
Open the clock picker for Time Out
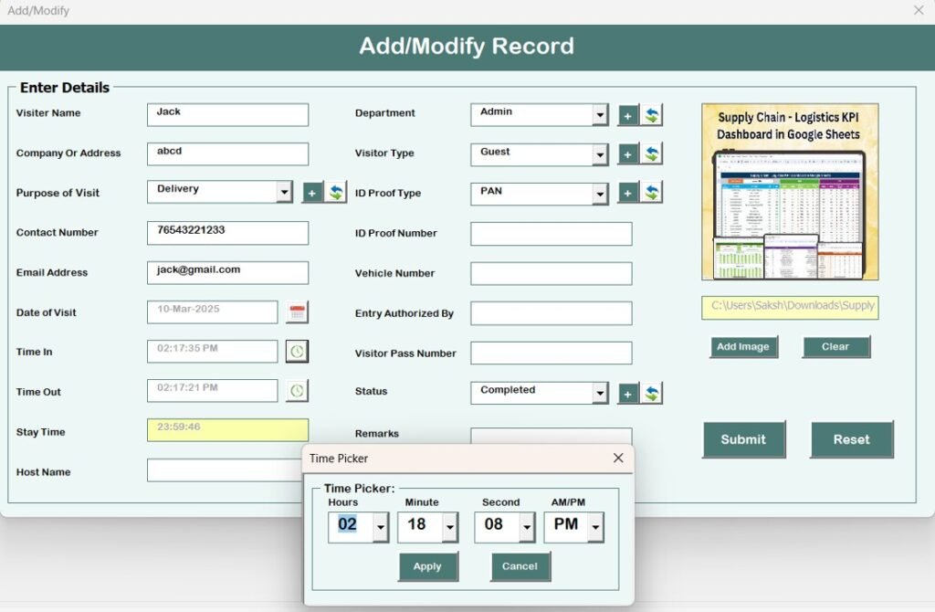pos(297,391)
